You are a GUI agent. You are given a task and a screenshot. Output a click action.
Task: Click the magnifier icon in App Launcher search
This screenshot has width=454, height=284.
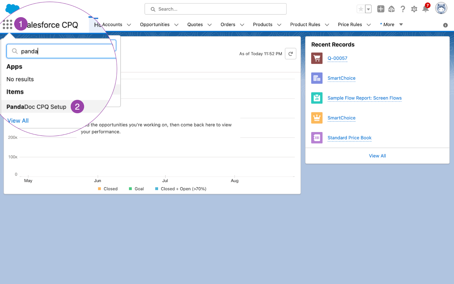tap(15, 51)
